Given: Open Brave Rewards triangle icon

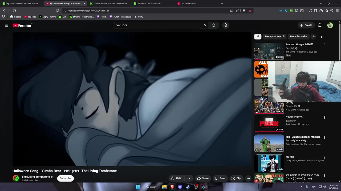Looking at the screenshot, I should [x=250, y=11].
